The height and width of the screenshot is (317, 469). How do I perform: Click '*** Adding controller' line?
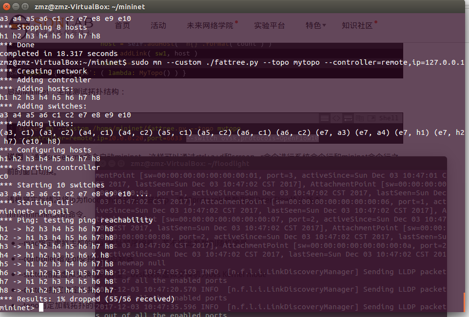(45, 80)
